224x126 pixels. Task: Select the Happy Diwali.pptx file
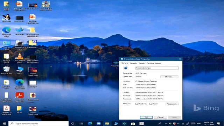[x=33, y=71]
